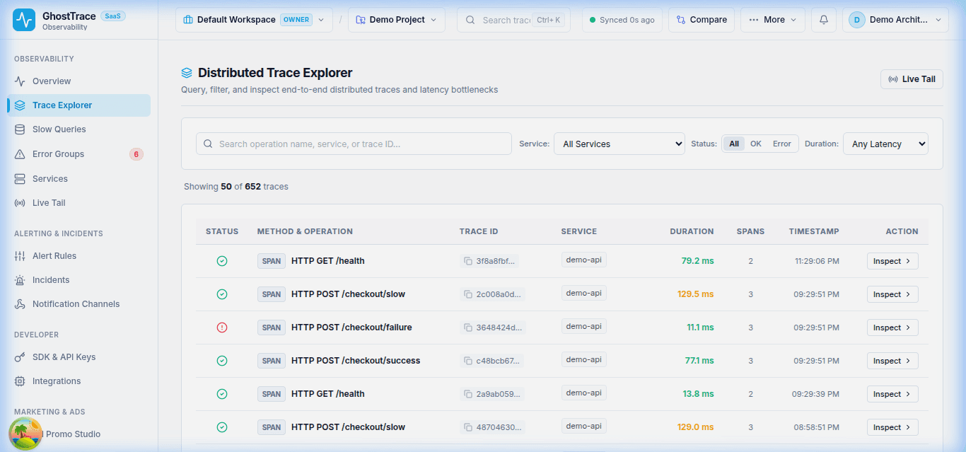Click the OWNER badge

pyautogui.click(x=296, y=20)
